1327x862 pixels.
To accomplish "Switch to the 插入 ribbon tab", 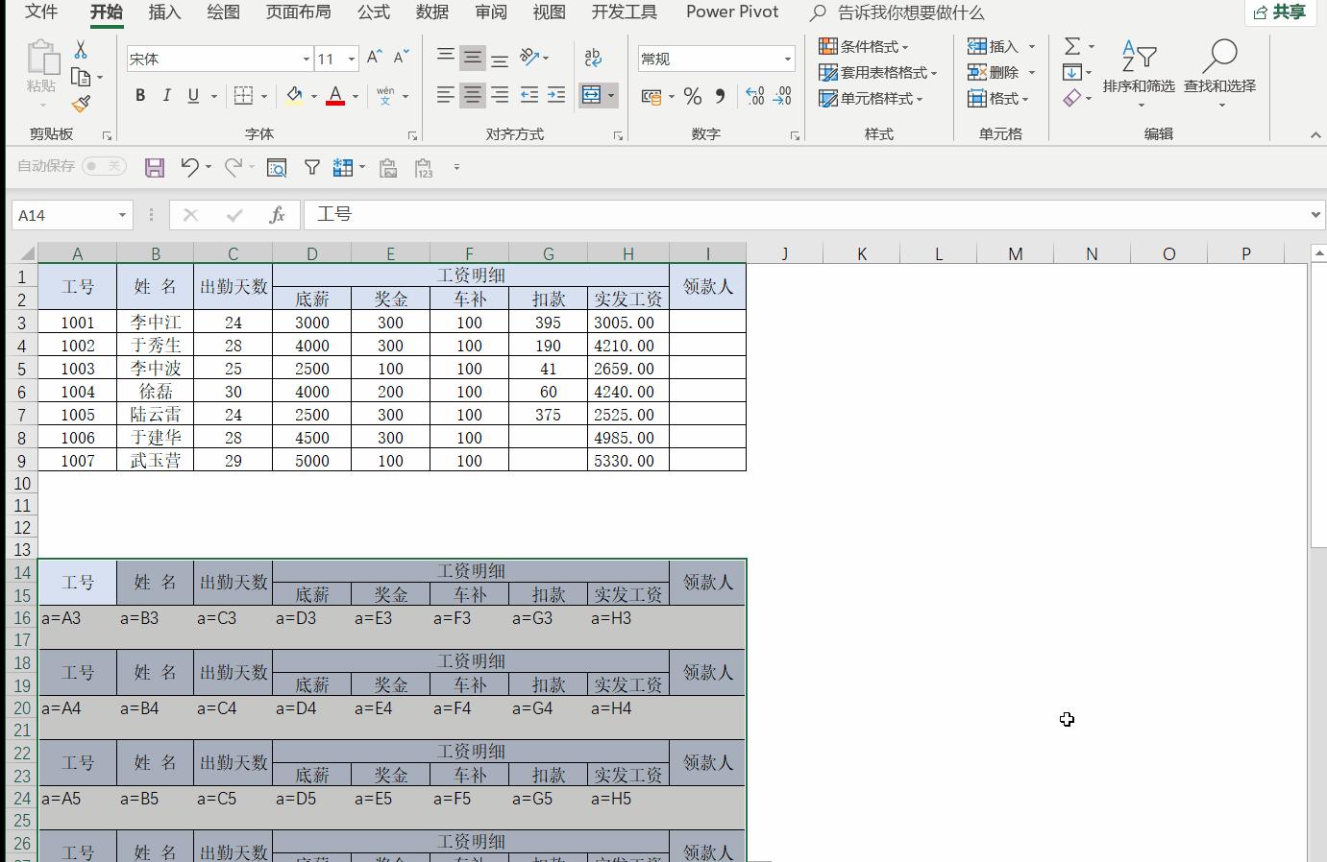I will click(x=164, y=12).
